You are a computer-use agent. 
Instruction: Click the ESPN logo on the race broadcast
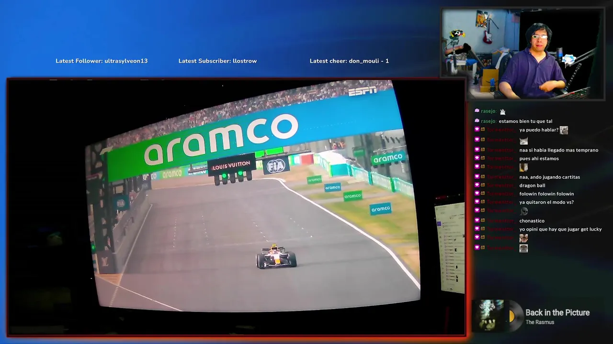363,90
